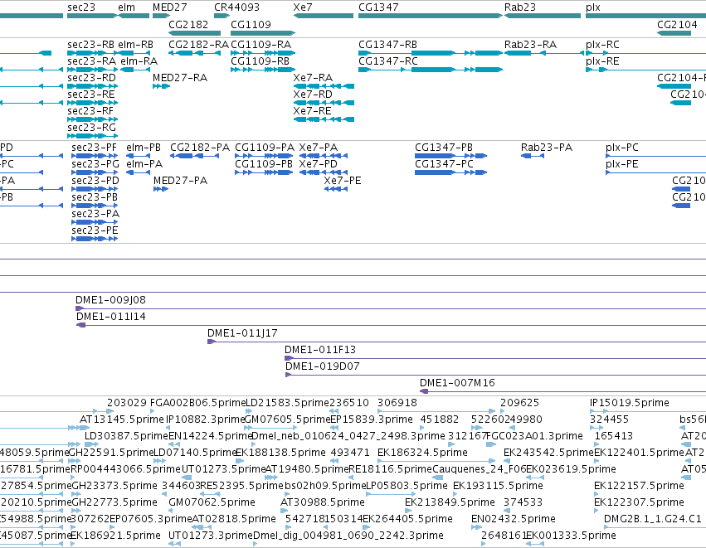Viewport: 706px width, 548px height.
Task: Select EST EK213849.5prime
Action: pyautogui.click(x=407, y=511)
